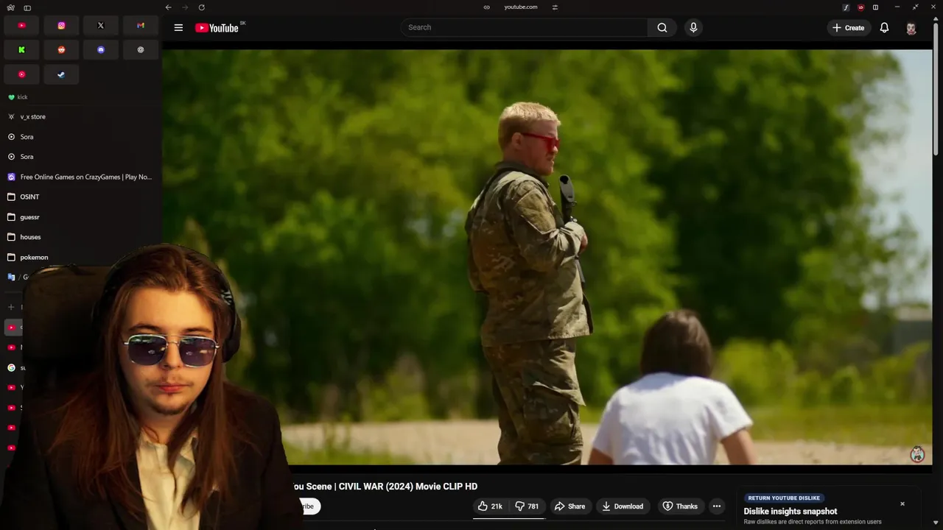Click the Civil War movie video player

[x=547, y=258]
